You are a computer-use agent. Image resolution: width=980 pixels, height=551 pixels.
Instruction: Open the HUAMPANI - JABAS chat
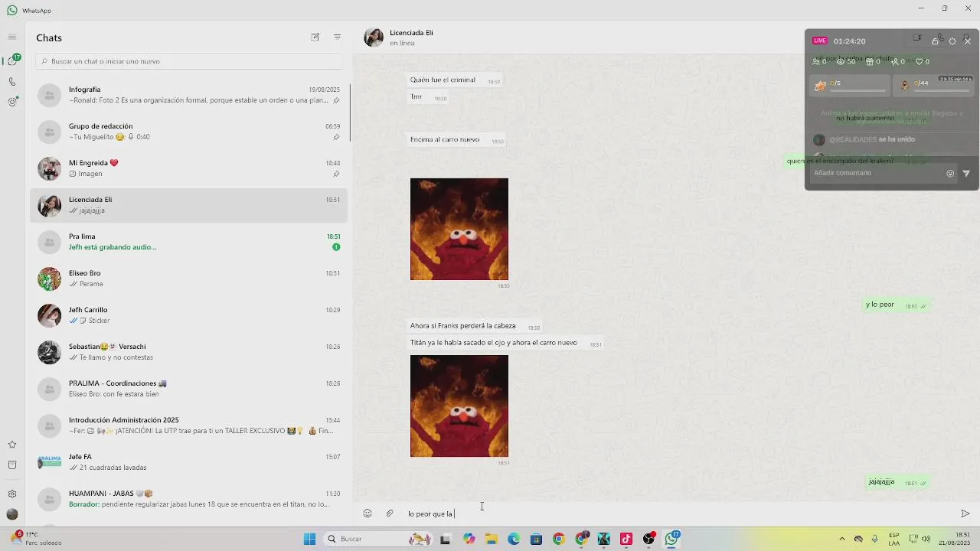click(188, 499)
